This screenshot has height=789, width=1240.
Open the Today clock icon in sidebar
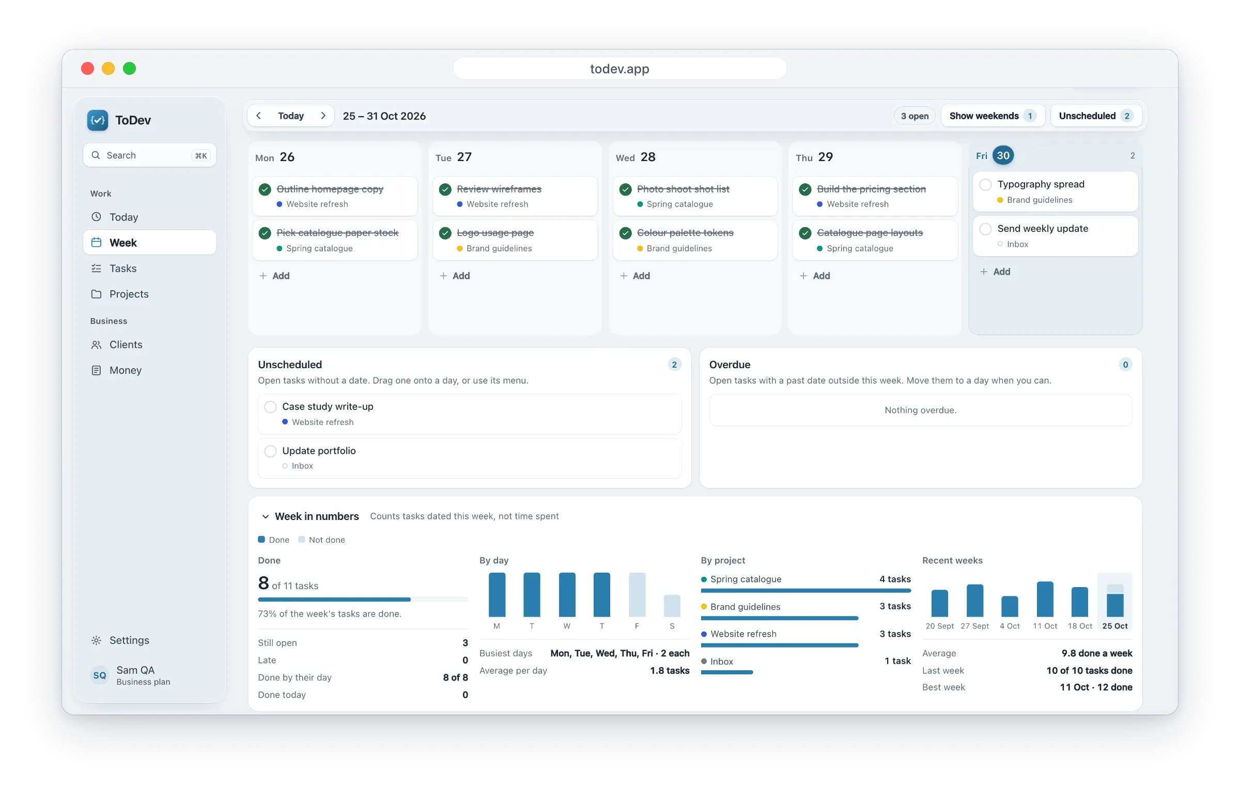[96, 217]
